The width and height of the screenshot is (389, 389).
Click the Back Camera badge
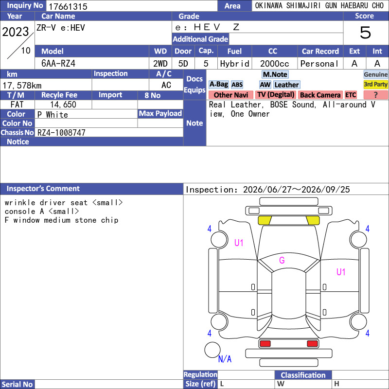[x=320, y=95]
